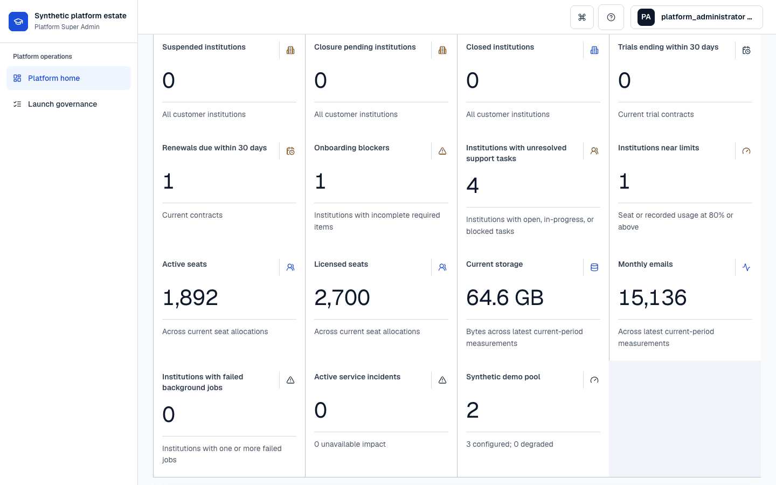The width and height of the screenshot is (776, 485).
Task: Select the Suspended institutions card title
Action: click(204, 47)
